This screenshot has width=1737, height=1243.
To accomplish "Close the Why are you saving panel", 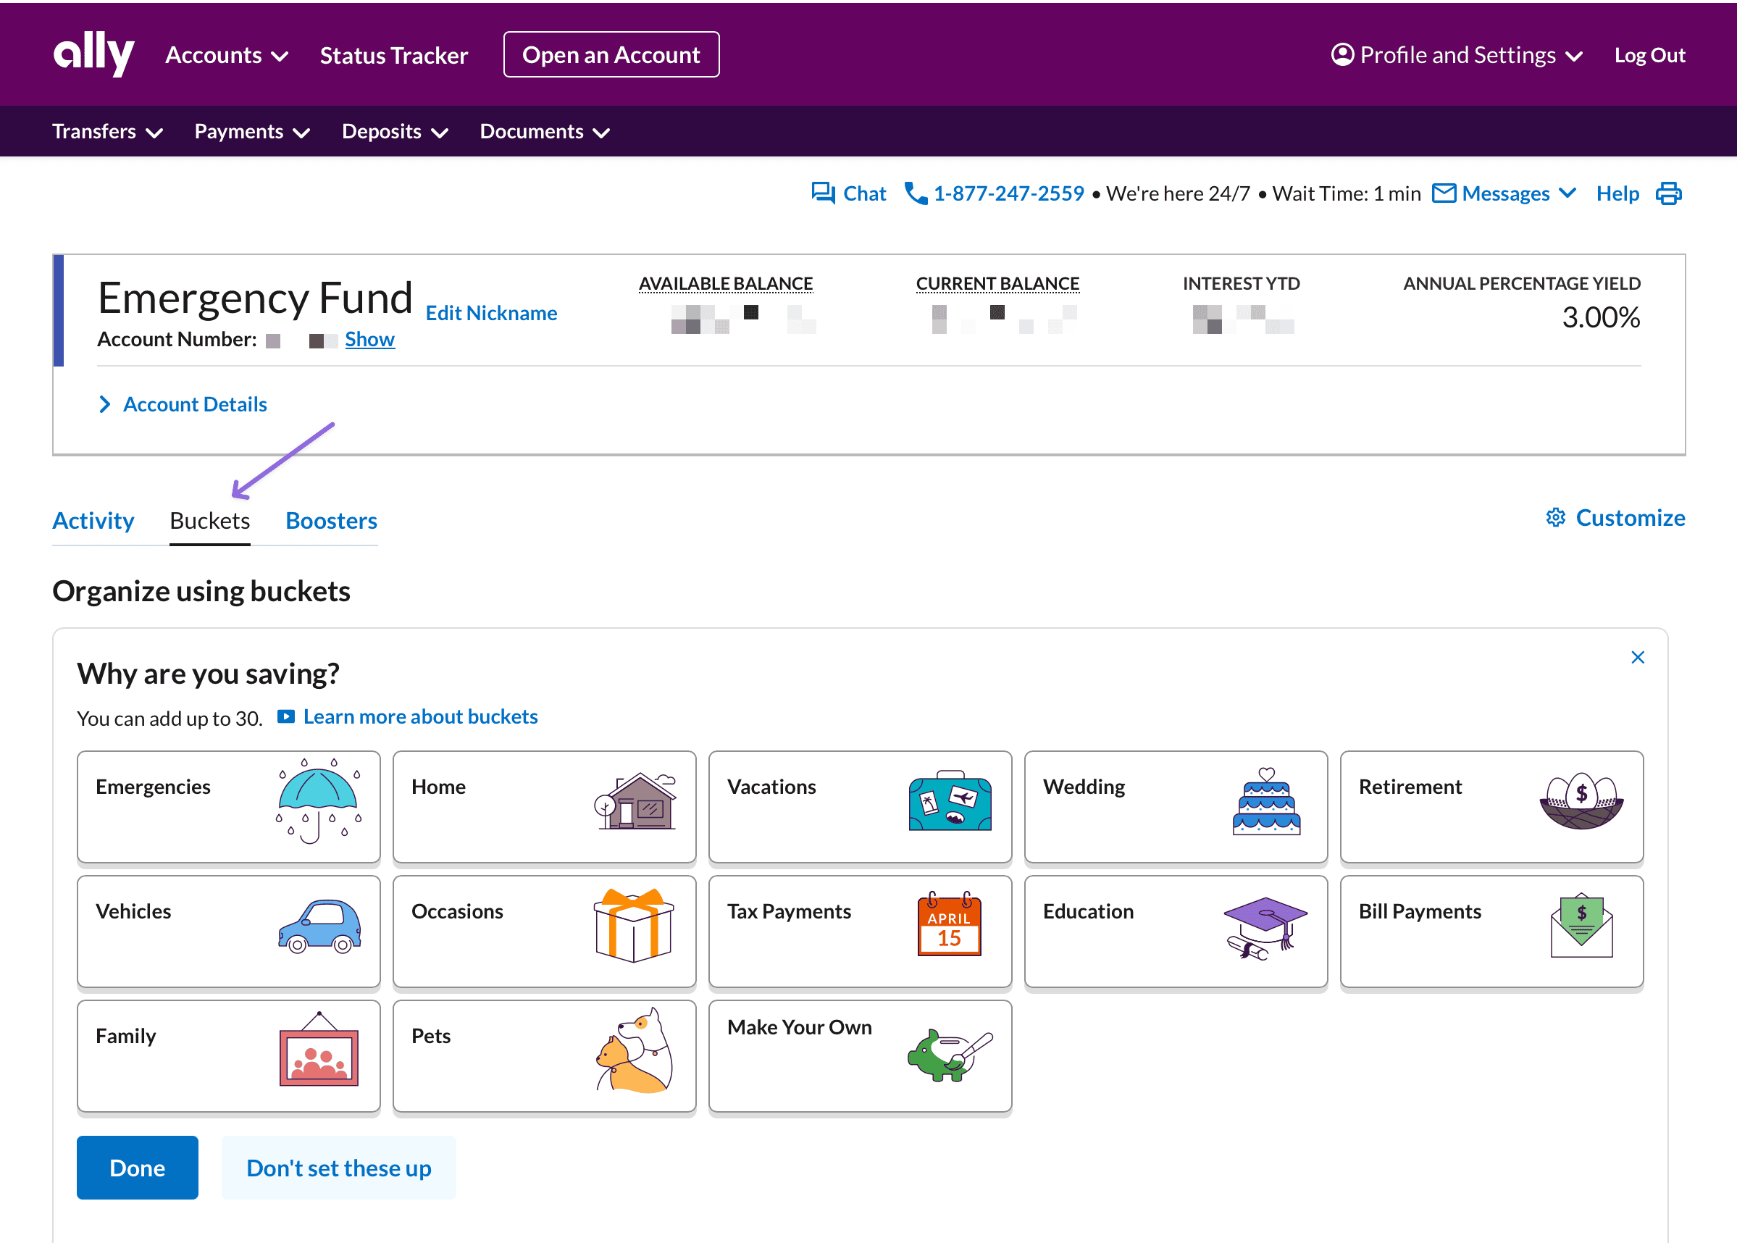I will pyautogui.click(x=1638, y=658).
